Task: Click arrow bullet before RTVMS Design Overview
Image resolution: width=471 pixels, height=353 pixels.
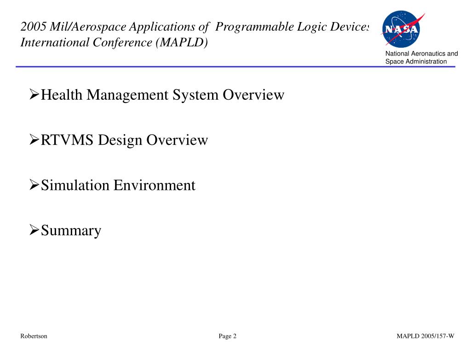Action: [34, 140]
